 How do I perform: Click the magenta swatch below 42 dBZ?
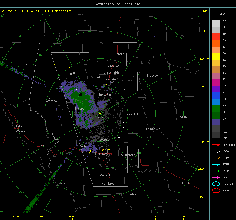pos(216,83)
